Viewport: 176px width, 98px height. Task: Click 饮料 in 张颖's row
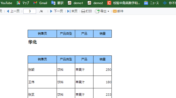(60, 70)
